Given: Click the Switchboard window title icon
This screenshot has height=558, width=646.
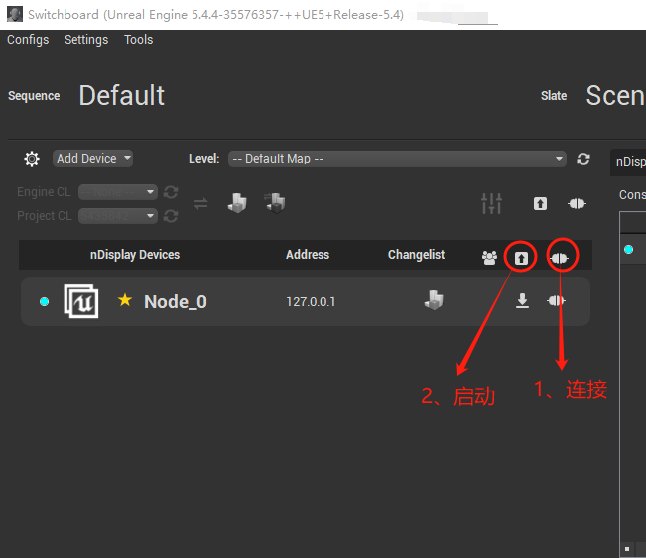Looking at the screenshot, I should [x=15, y=14].
